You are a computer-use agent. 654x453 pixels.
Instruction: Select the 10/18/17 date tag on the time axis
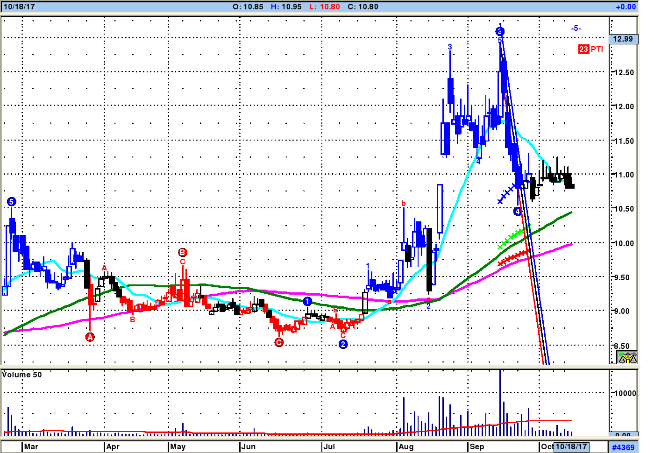(x=571, y=446)
